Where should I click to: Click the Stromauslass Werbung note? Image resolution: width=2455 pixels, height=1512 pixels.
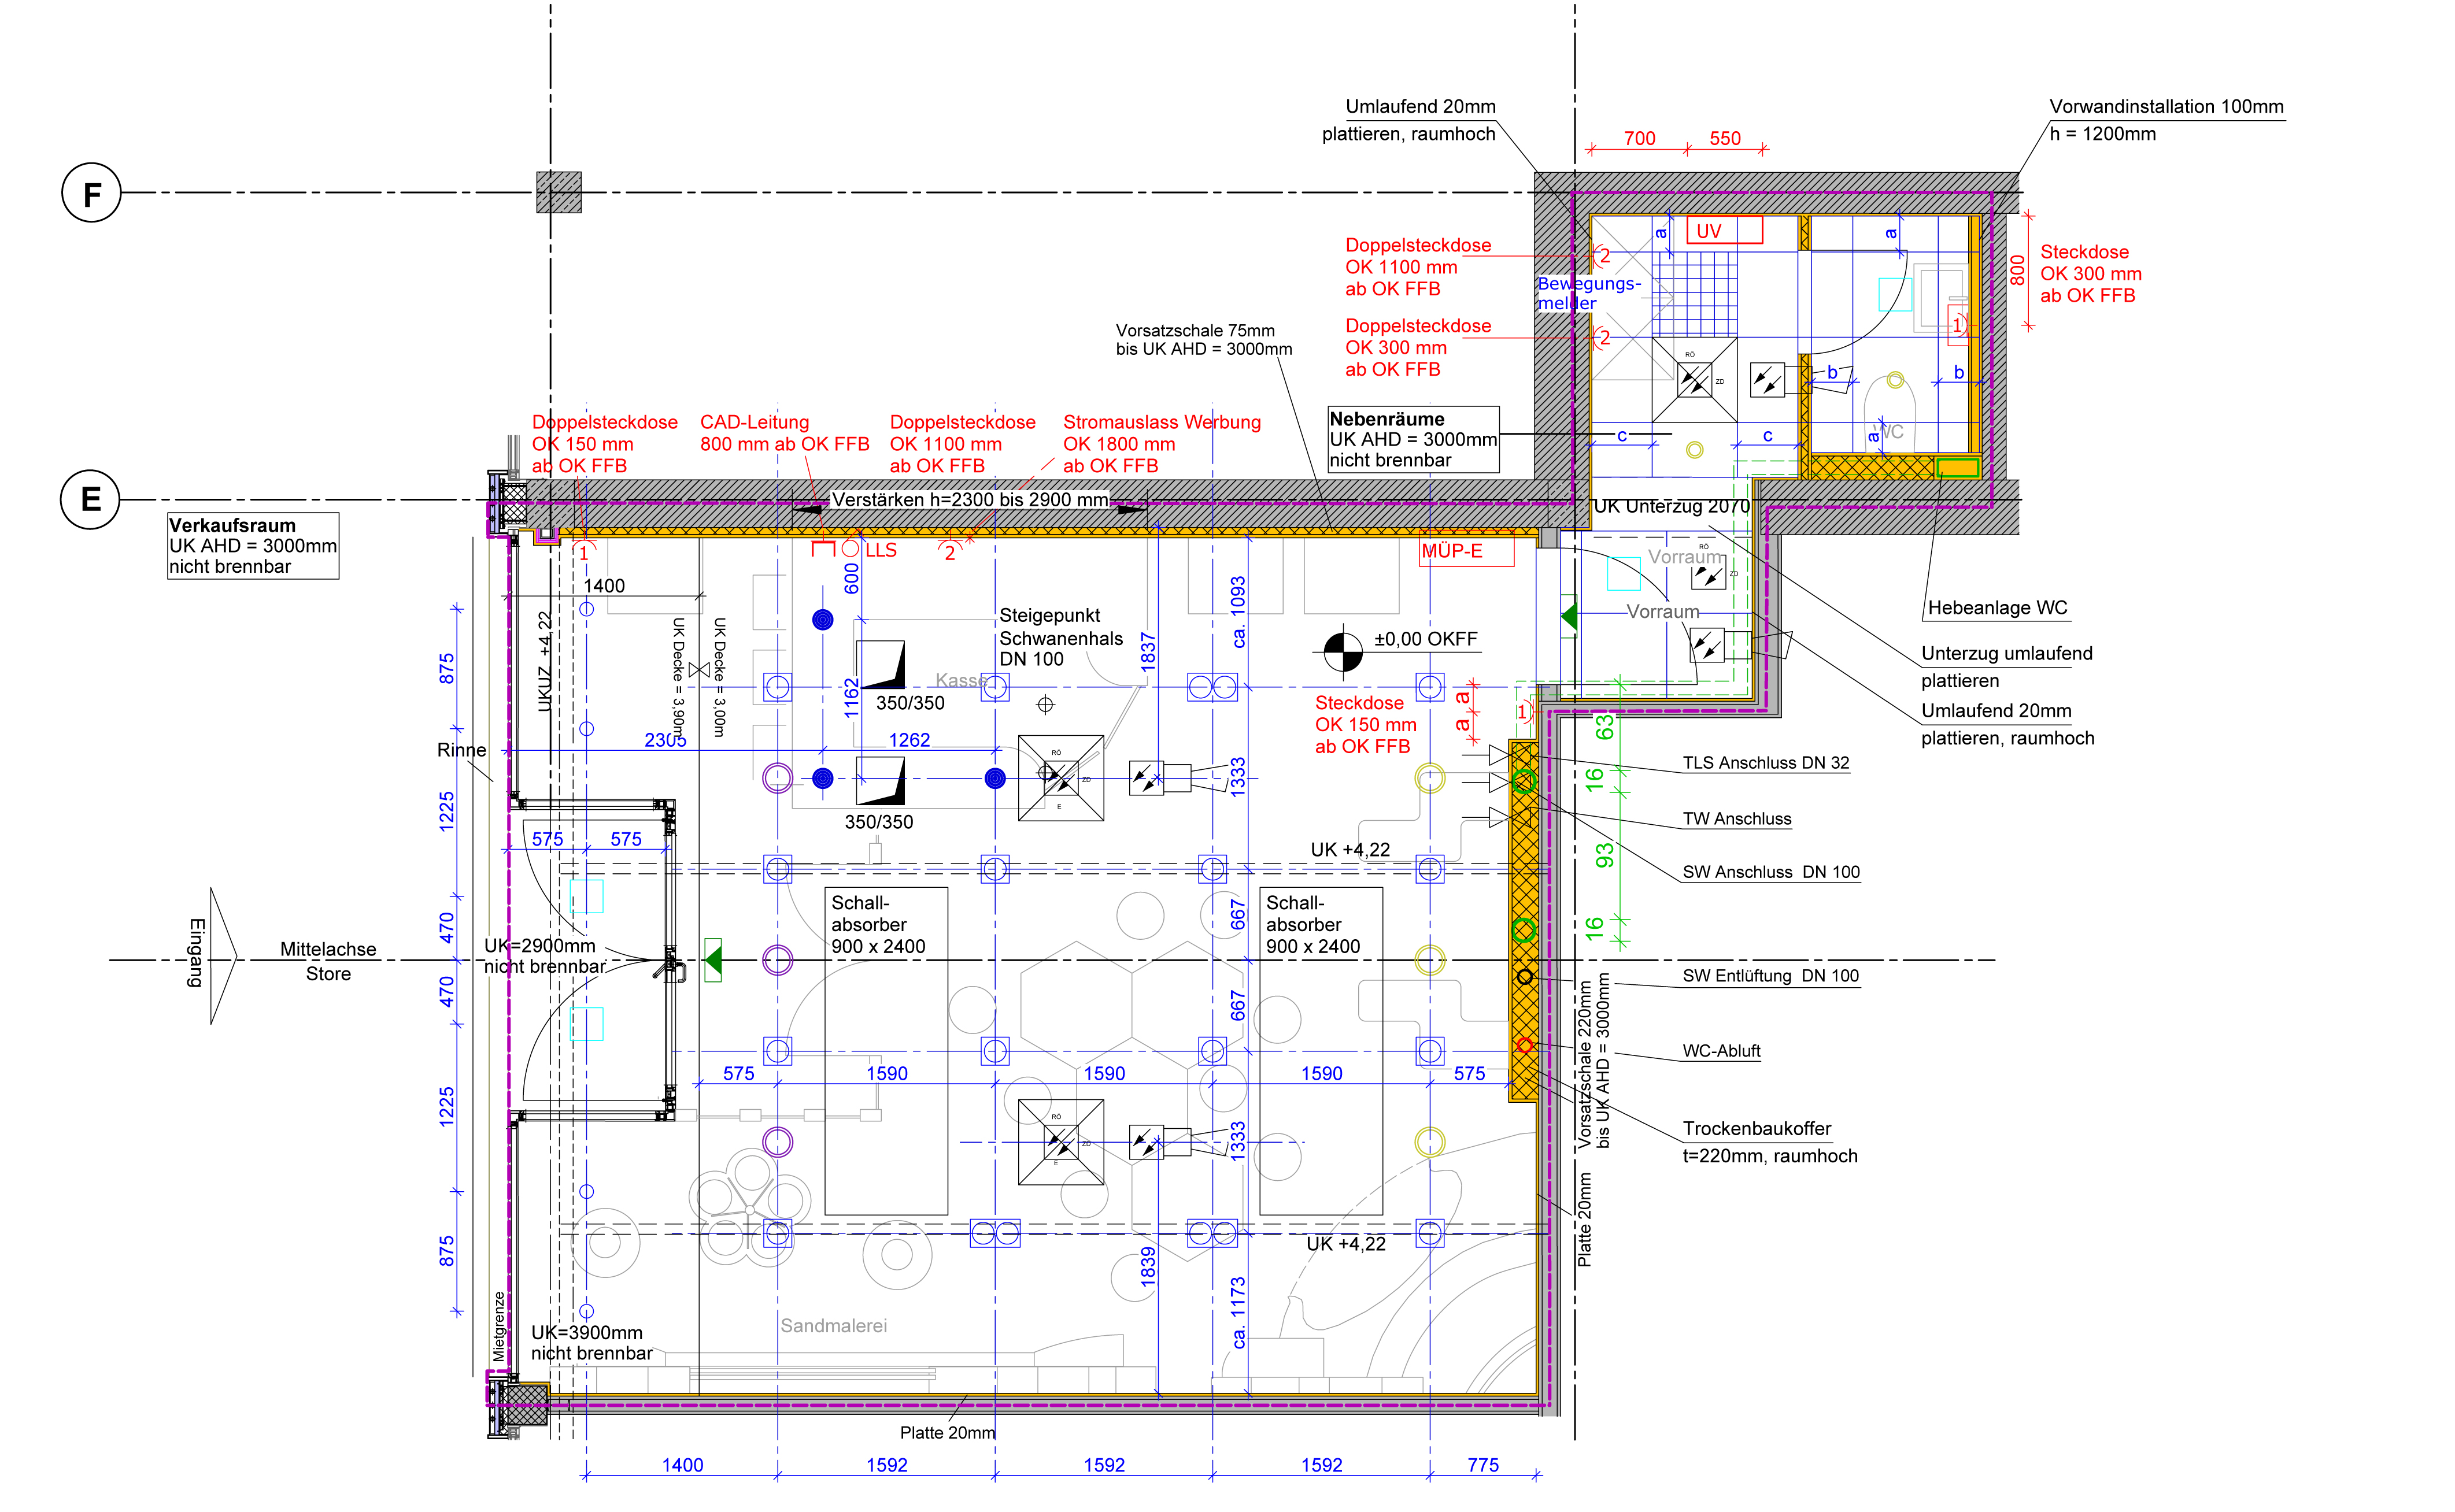1162,444
